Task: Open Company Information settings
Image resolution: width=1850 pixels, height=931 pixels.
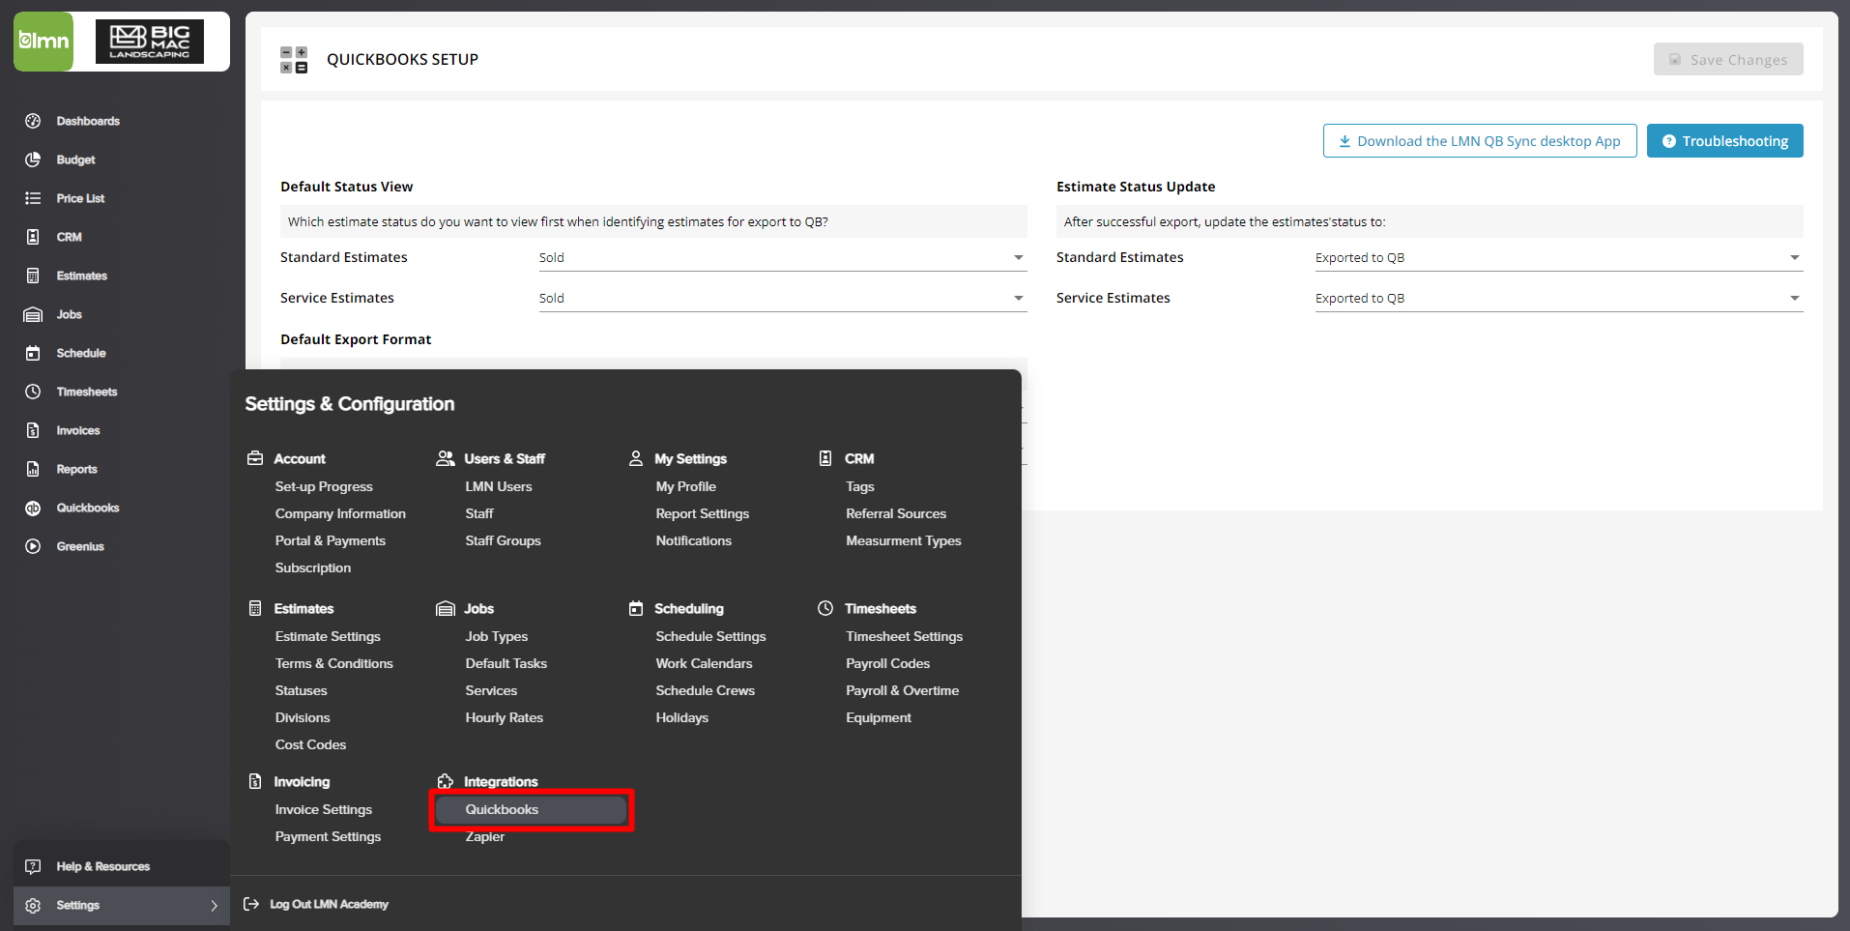Action: (x=340, y=514)
